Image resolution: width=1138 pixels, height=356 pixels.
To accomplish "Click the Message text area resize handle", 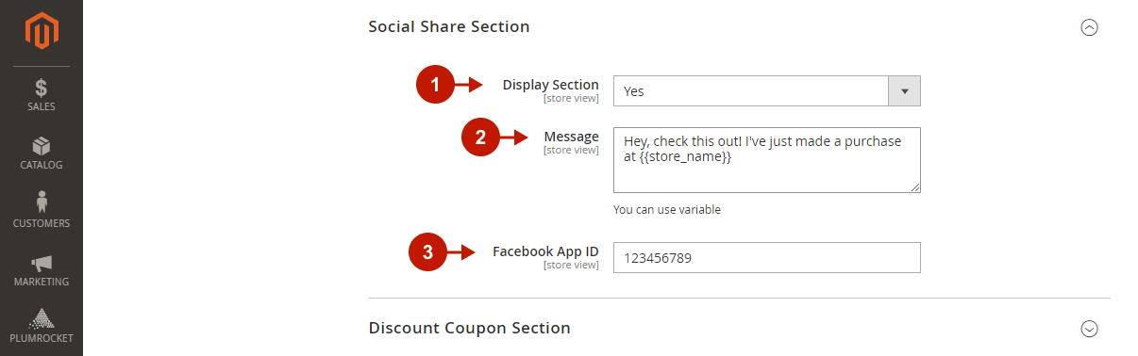I will (914, 187).
